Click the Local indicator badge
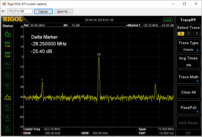Viewport: 202px width, 137px height. [168, 20]
